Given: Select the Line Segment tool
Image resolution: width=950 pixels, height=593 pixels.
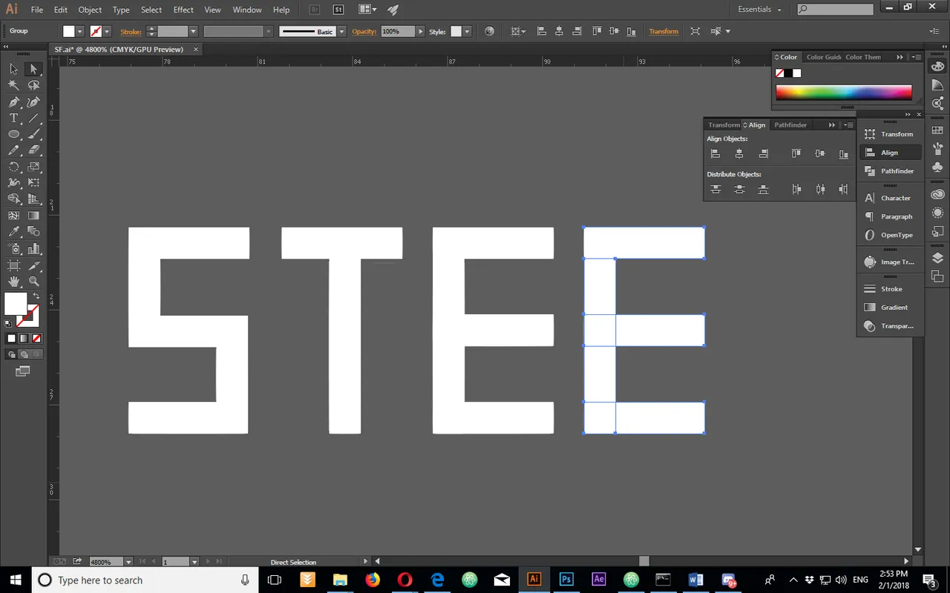Looking at the screenshot, I should (x=33, y=119).
